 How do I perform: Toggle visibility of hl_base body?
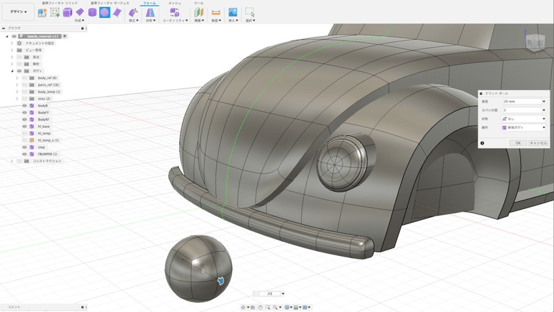coord(24,127)
